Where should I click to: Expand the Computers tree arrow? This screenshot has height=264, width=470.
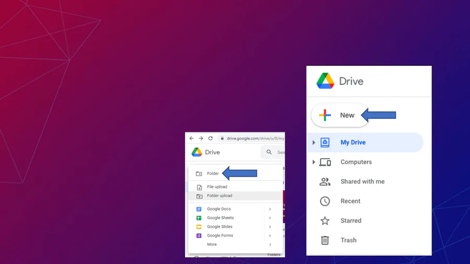tap(314, 162)
